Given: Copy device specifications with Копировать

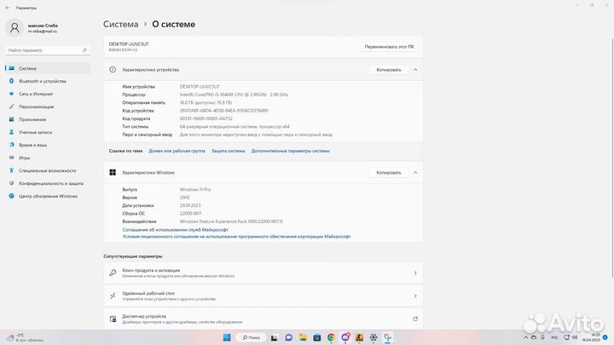Looking at the screenshot, I should coord(389,70).
